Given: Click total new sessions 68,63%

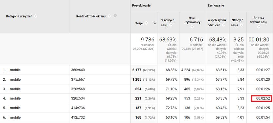Looking at the screenshot, I should 168,40.
